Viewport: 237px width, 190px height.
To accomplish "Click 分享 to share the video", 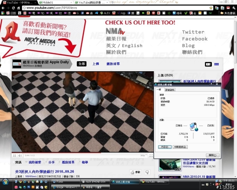I will [x=51, y=162].
